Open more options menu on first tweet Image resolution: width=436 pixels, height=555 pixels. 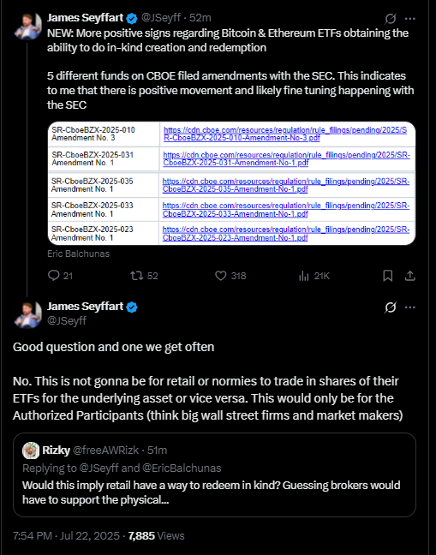point(410,18)
